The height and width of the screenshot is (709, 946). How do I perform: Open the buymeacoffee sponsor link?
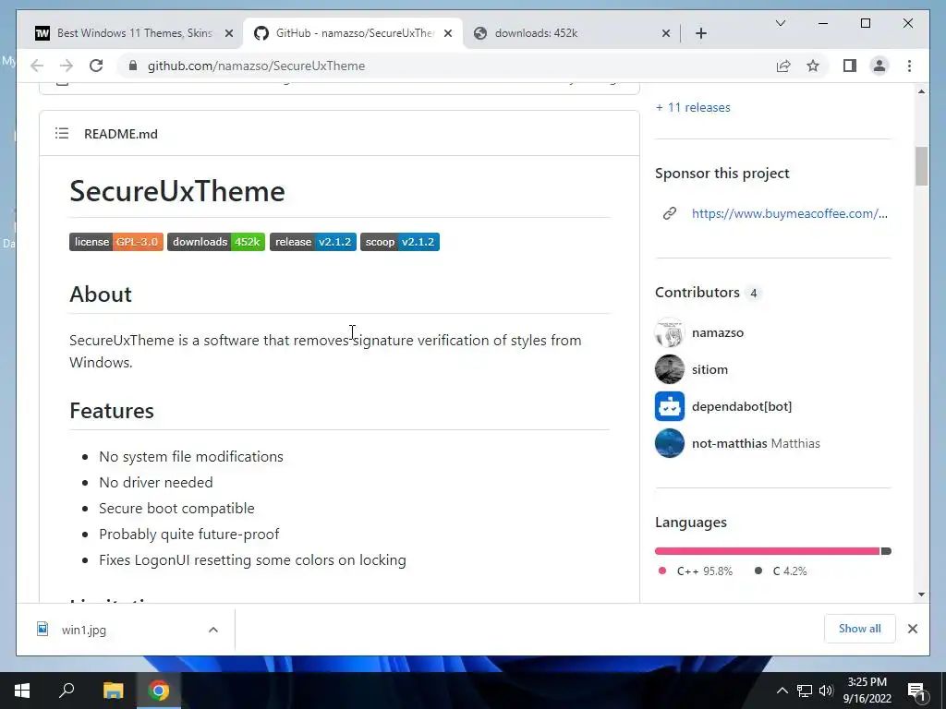(x=789, y=213)
